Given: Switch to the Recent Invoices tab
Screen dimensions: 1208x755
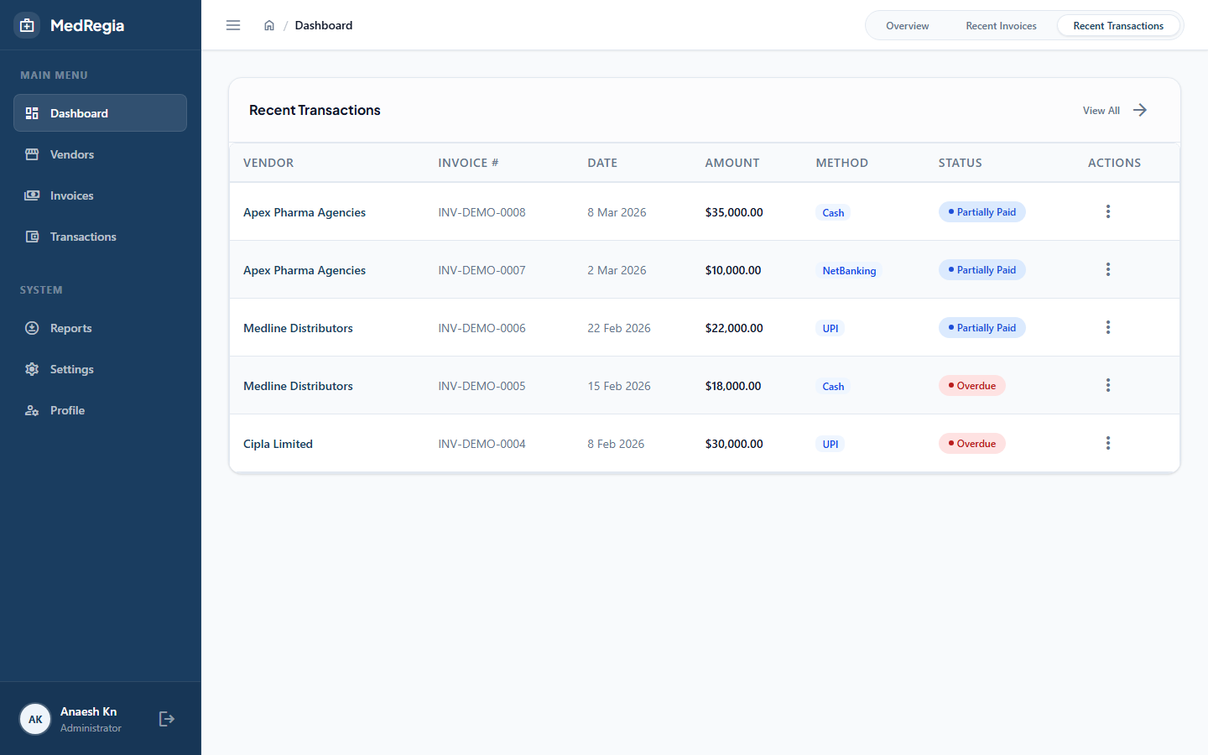Looking at the screenshot, I should [x=1001, y=26].
